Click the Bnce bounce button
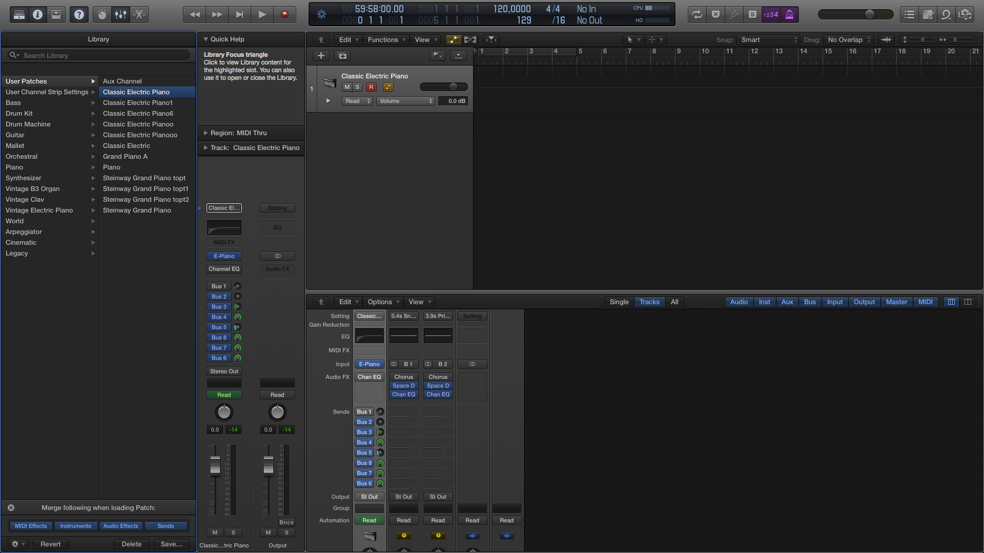The width and height of the screenshot is (984, 553). (x=286, y=522)
